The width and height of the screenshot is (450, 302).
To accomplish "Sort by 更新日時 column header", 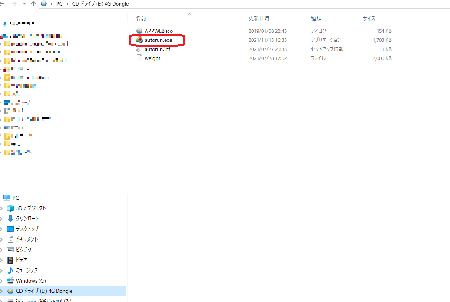I will (x=259, y=18).
